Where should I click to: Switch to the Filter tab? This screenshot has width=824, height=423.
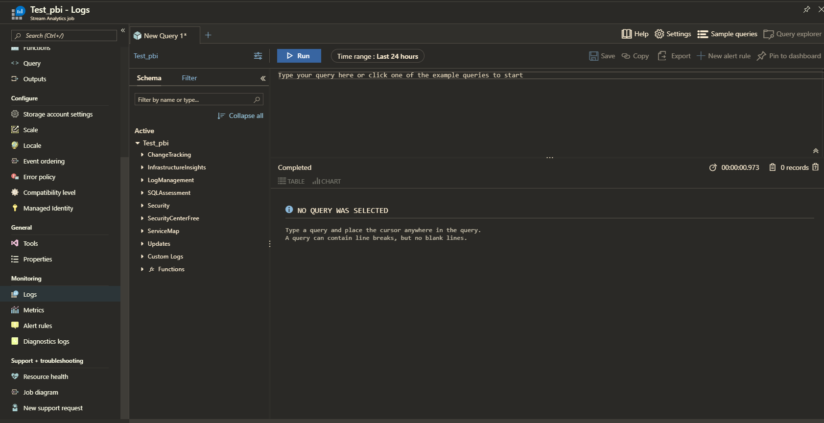tap(189, 78)
